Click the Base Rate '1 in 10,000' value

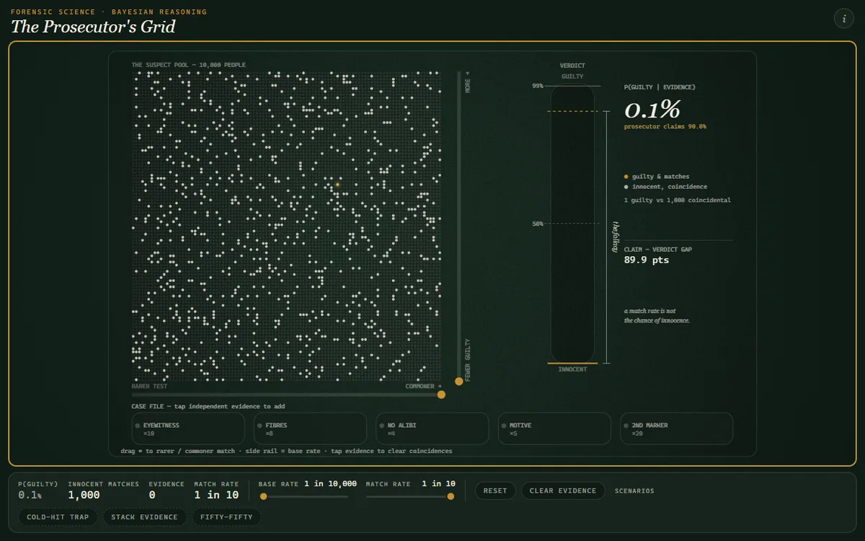[x=330, y=483]
